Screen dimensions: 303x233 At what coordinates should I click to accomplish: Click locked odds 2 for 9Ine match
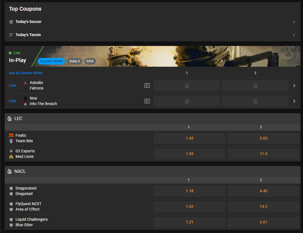tap(255, 101)
